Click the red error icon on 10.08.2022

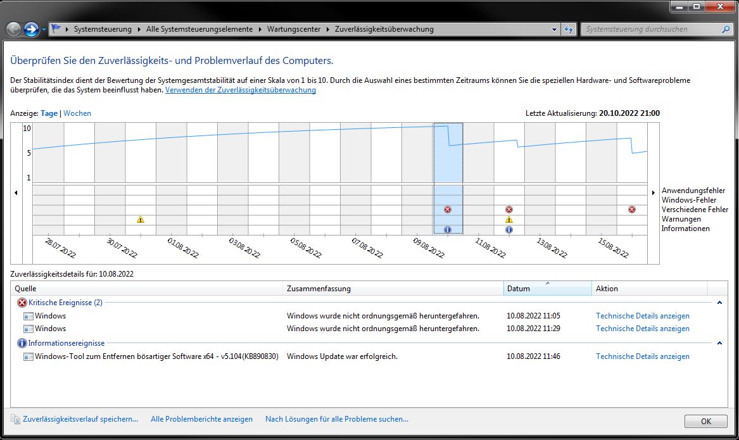(448, 210)
